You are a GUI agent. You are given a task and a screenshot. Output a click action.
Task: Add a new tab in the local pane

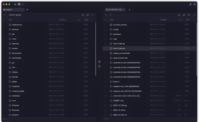tap(27, 10)
